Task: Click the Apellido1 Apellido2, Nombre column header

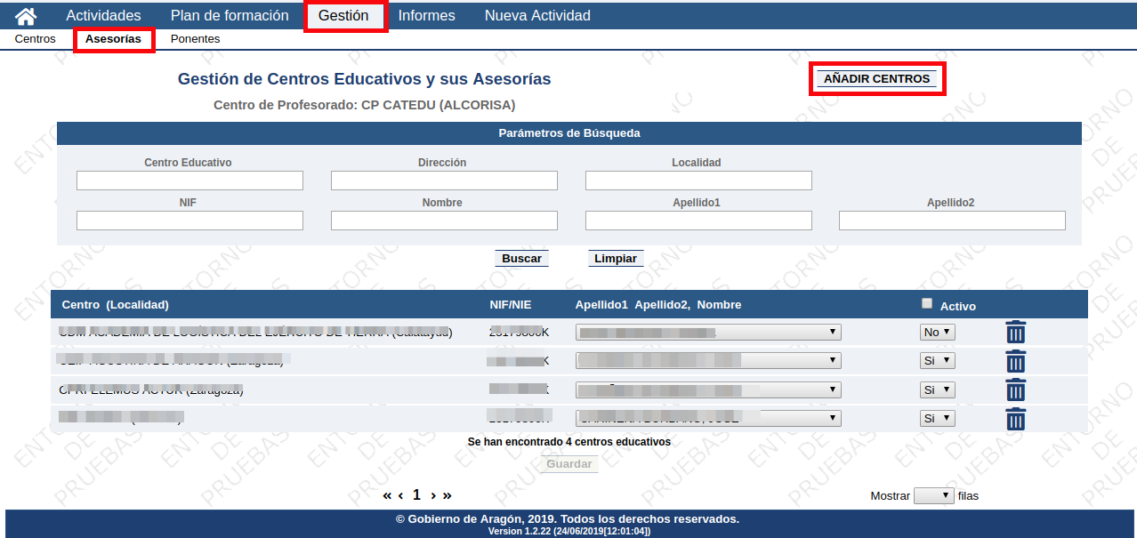Action: [658, 305]
